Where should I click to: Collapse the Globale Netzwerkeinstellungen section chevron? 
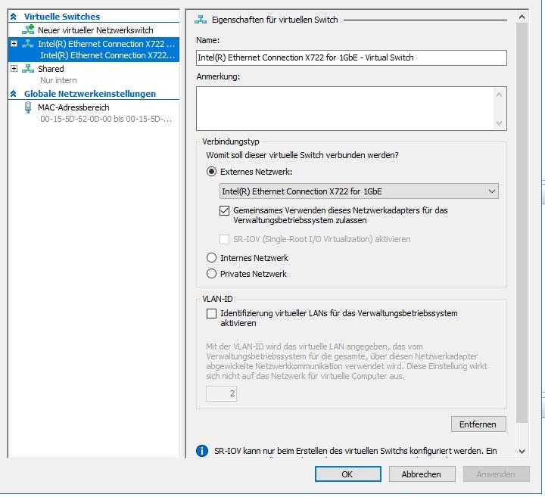(14, 94)
